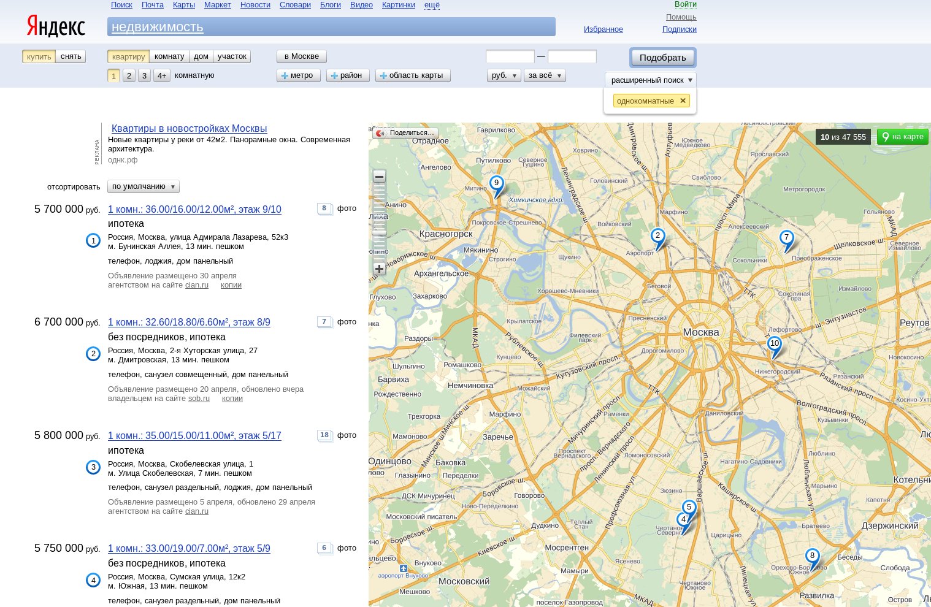Viewport: 931px width, 607px height.
Task: Click listing number 2 circle icon
Action: pyautogui.click(x=93, y=354)
